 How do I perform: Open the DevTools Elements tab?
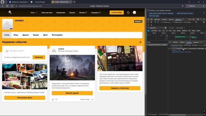pyautogui.click(x=157, y=19)
